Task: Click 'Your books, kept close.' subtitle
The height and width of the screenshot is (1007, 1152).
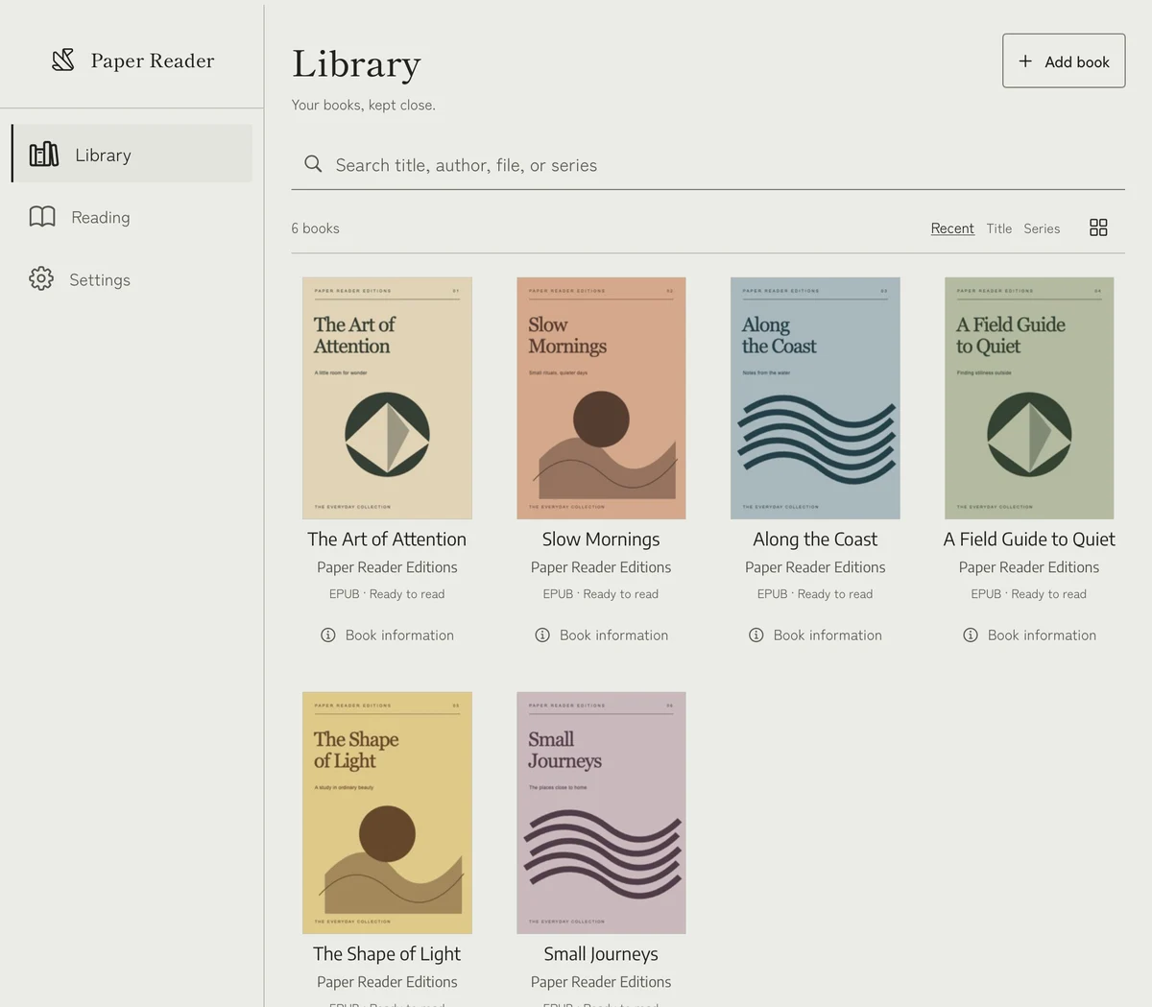Action: 364,105
